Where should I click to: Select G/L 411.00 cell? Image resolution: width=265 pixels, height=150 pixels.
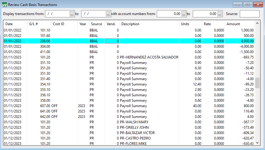click(x=39, y=52)
